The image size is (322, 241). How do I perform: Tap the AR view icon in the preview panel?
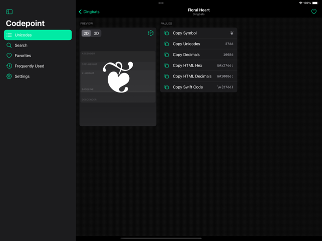[x=151, y=33]
